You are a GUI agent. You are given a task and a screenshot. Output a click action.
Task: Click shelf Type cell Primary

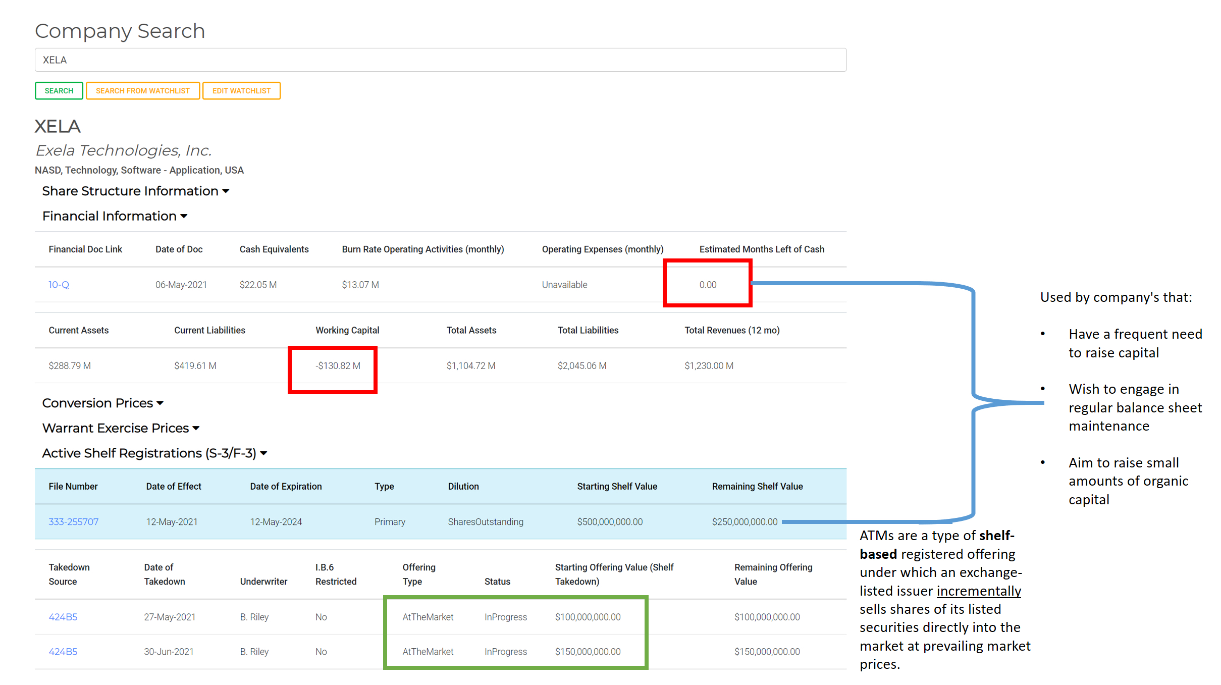[390, 522]
